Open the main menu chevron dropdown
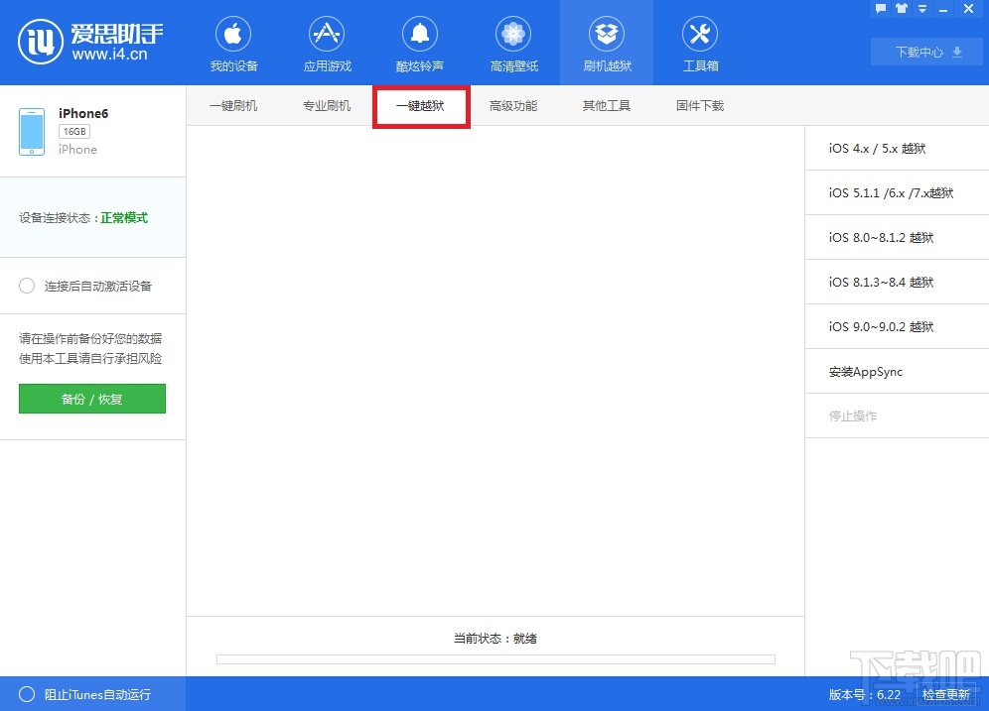Image resolution: width=989 pixels, height=711 pixels. click(922, 8)
